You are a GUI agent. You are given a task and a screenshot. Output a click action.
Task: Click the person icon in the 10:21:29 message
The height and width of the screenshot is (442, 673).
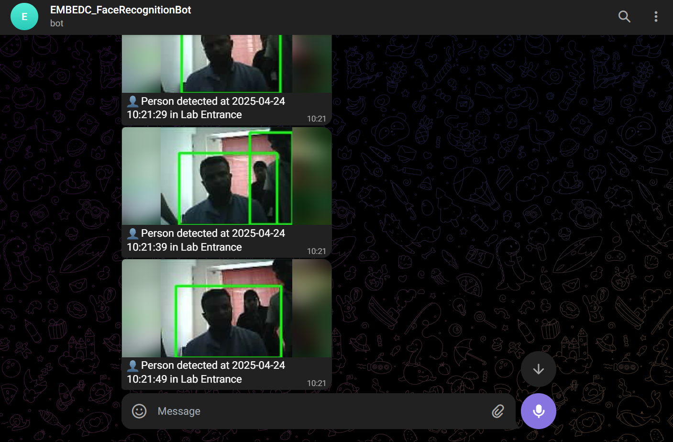click(132, 101)
